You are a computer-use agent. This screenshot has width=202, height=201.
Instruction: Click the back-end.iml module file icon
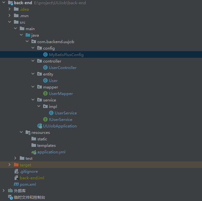16,178
